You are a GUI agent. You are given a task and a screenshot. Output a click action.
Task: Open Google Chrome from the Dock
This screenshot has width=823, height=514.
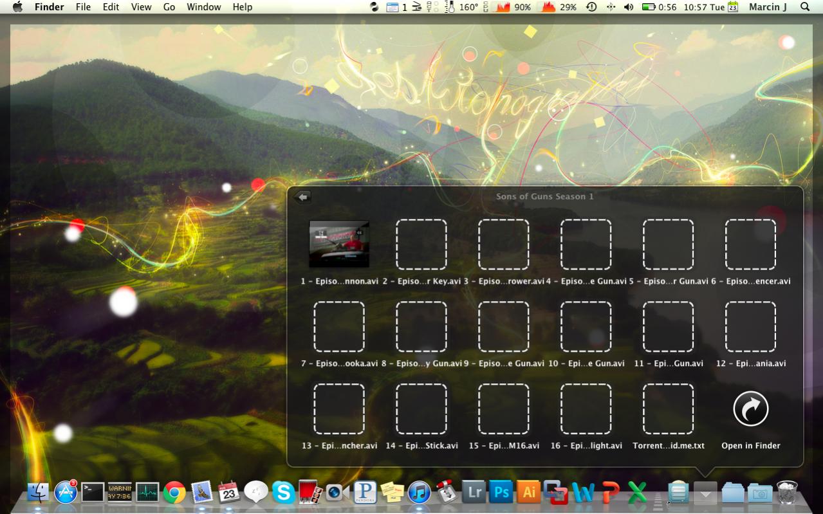[x=174, y=493]
